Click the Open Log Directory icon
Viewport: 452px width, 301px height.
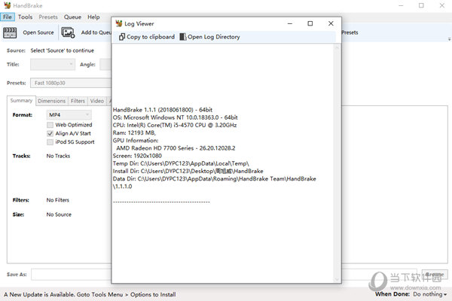[x=182, y=37]
